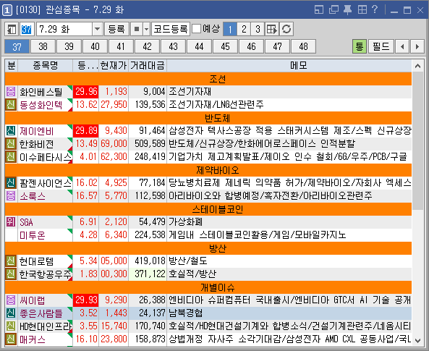The height and width of the screenshot is (351, 429).
Task: Switch to group tab 42
Action: click(147, 46)
